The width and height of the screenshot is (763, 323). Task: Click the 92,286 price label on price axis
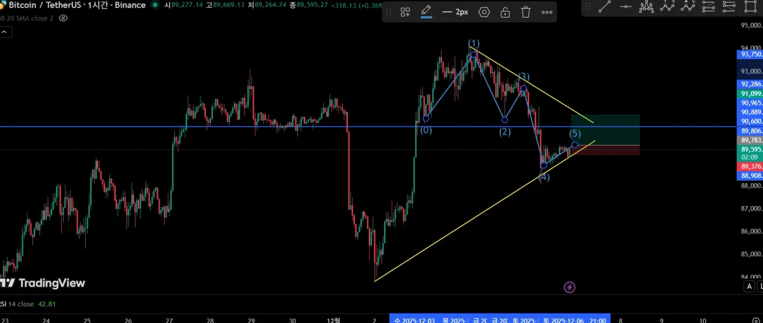pyautogui.click(x=750, y=84)
